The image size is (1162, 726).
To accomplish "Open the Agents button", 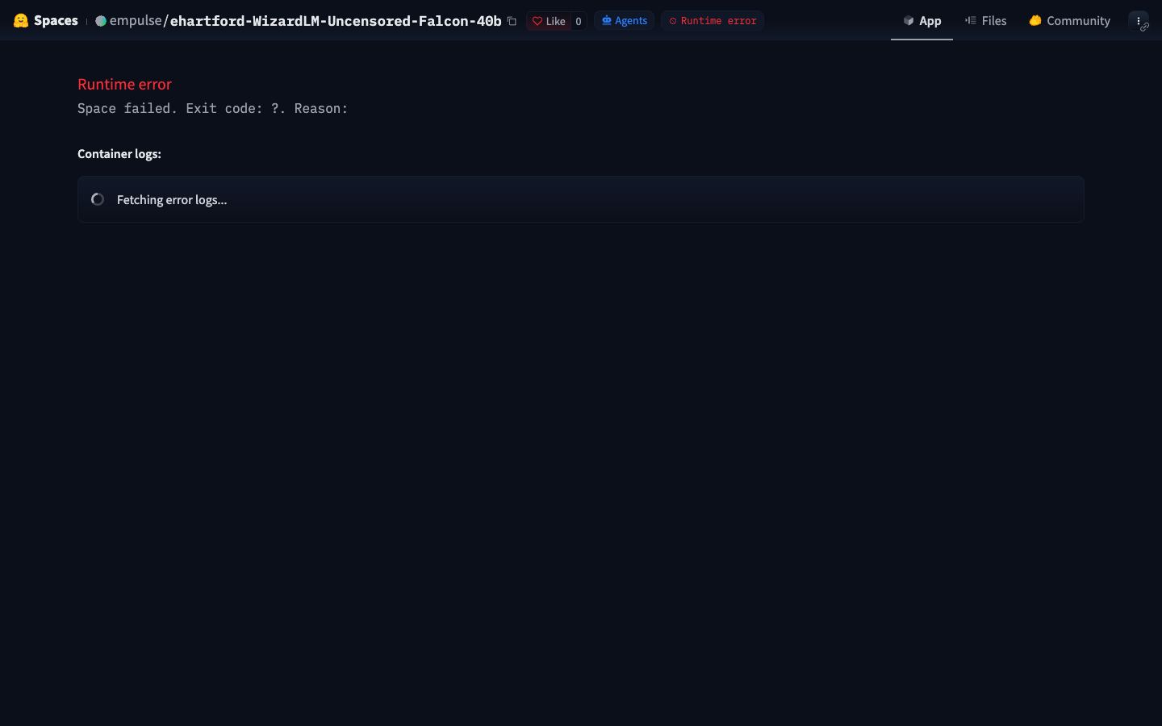I will coord(624,21).
